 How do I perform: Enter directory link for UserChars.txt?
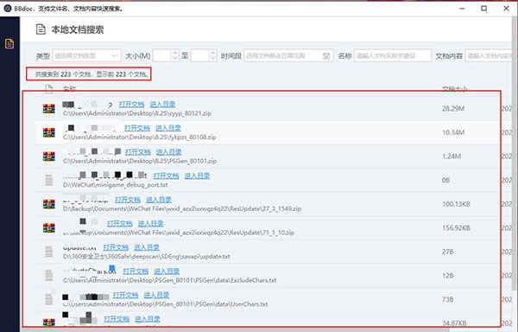pos(156,295)
